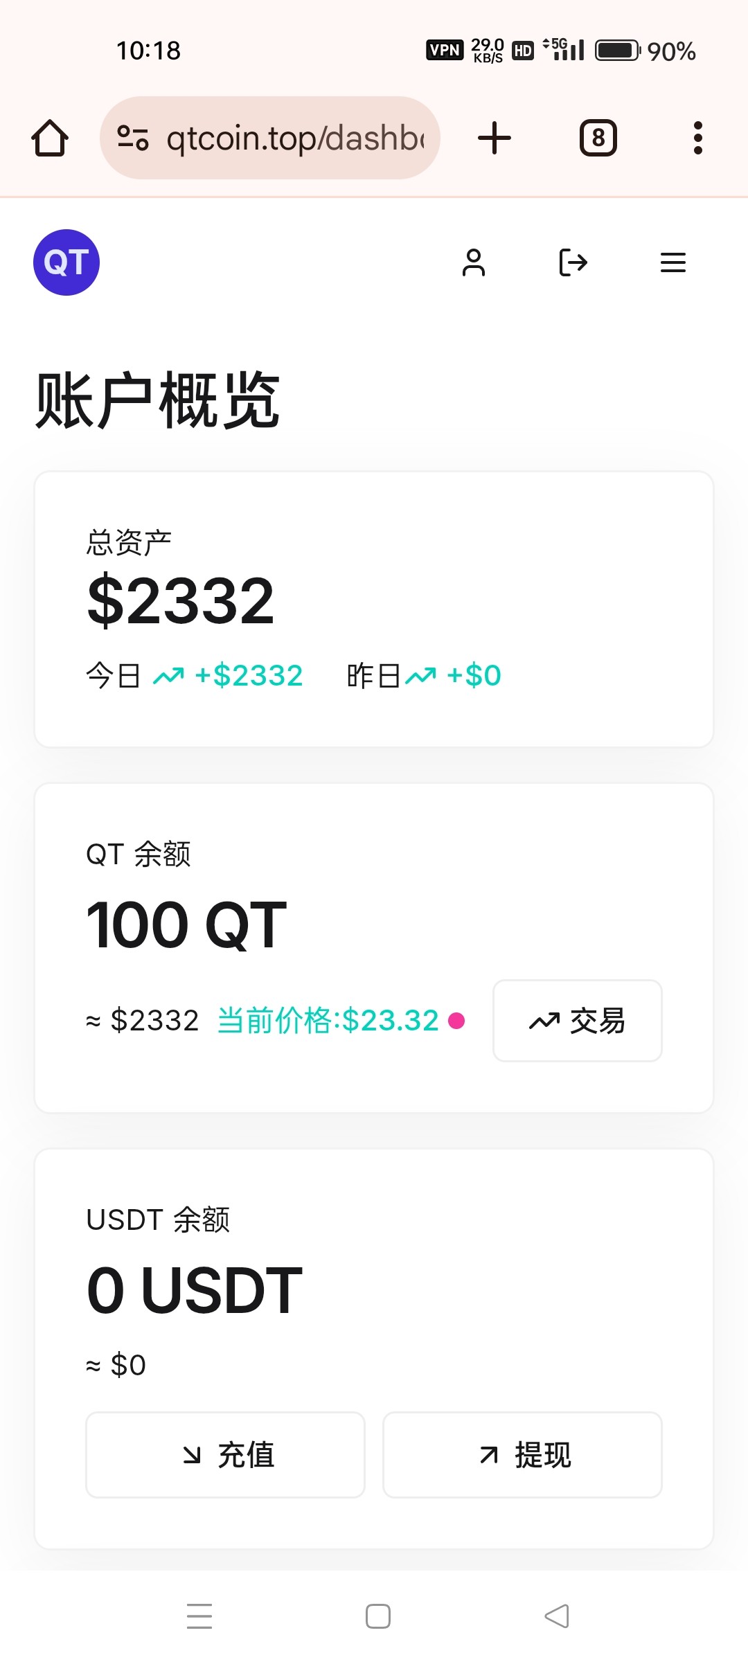The height and width of the screenshot is (1662, 748).
Task: Tap the current price $23.32 text
Action: point(328,1021)
